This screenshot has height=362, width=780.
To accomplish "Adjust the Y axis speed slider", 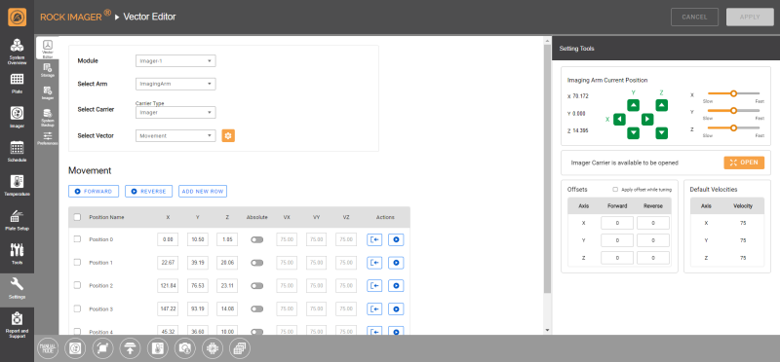I will (733, 111).
